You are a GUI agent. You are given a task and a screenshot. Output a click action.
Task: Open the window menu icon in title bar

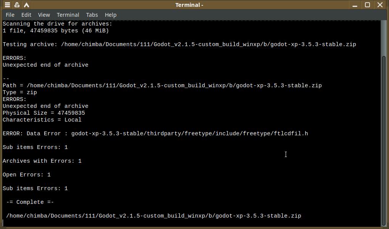(x=7, y=5)
